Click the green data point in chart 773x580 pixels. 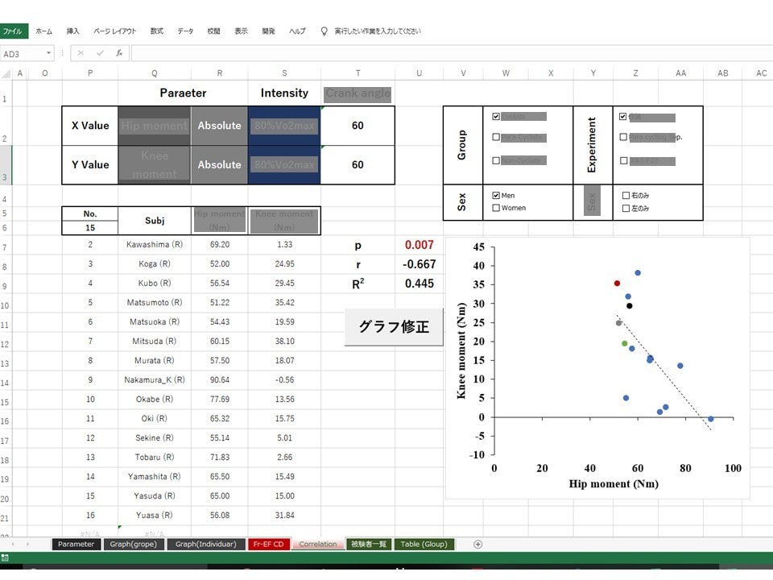coord(625,343)
